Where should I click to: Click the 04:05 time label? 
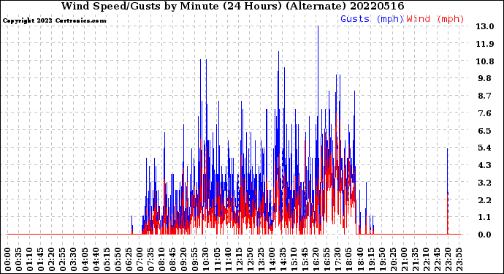point(85,259)
